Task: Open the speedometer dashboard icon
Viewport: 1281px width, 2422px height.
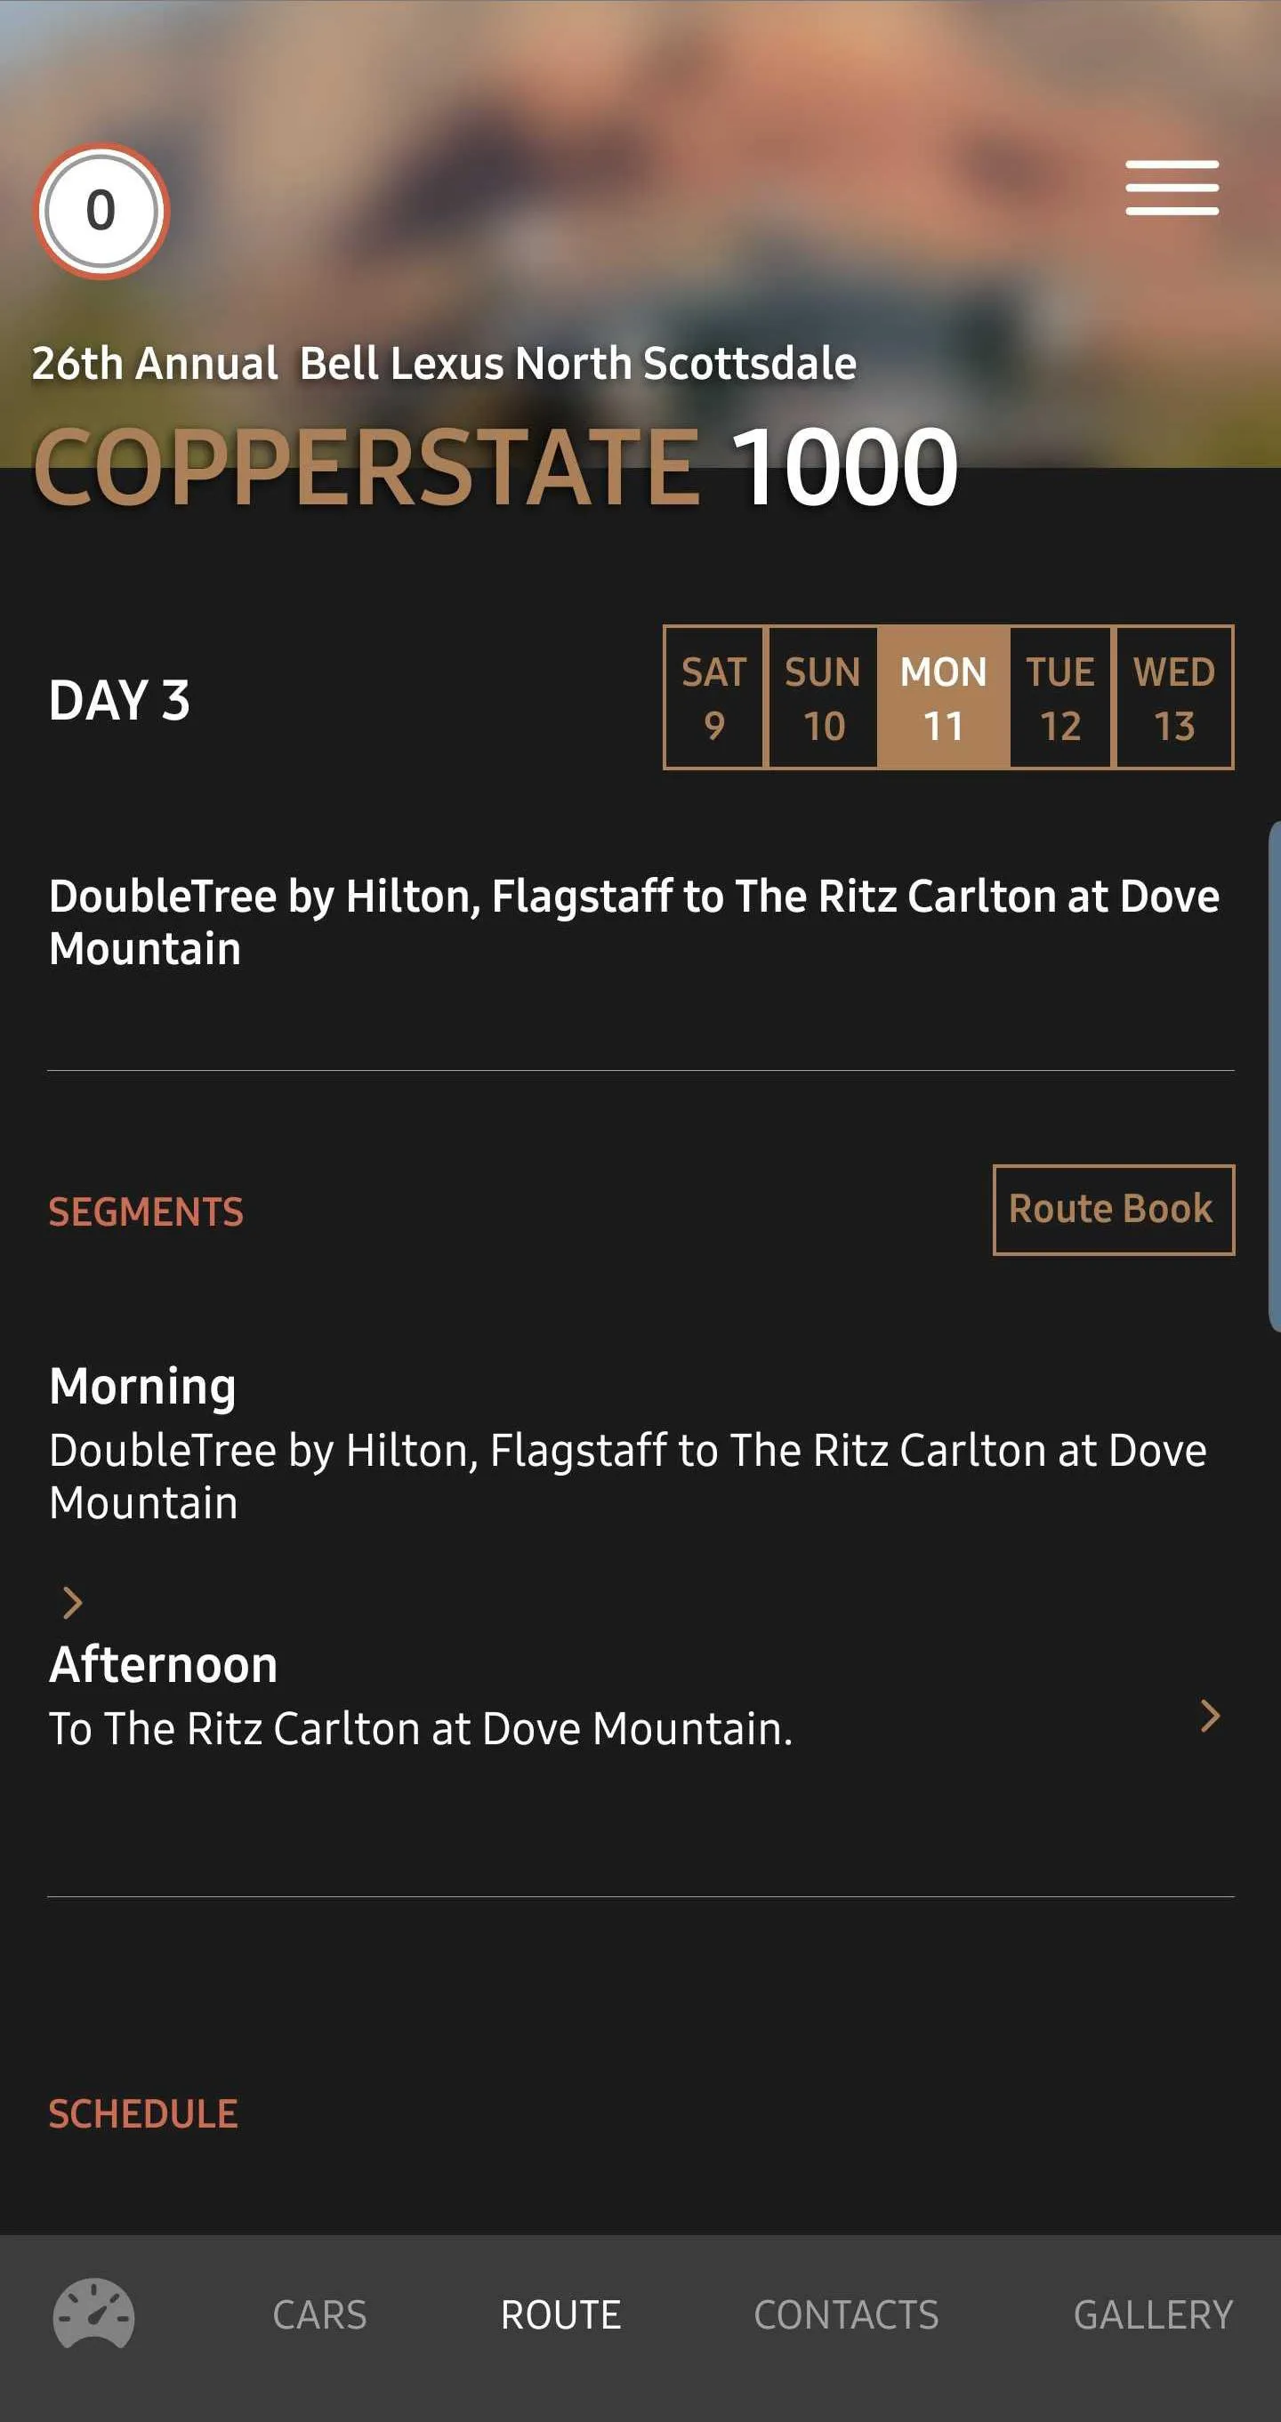Action: click(x=93, y=2313)
